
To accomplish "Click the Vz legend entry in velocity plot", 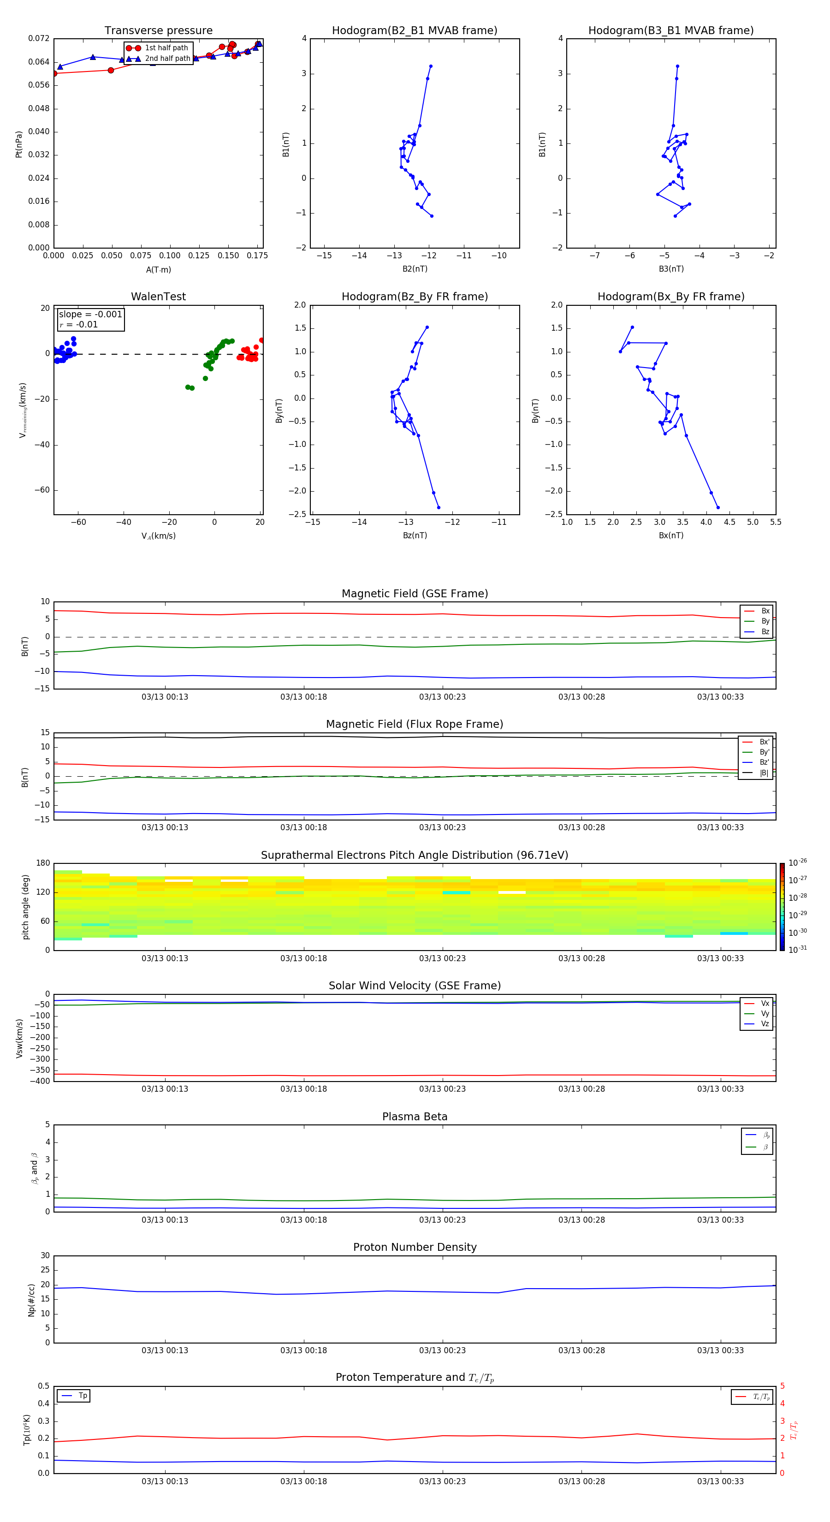I will point(757,1024).
